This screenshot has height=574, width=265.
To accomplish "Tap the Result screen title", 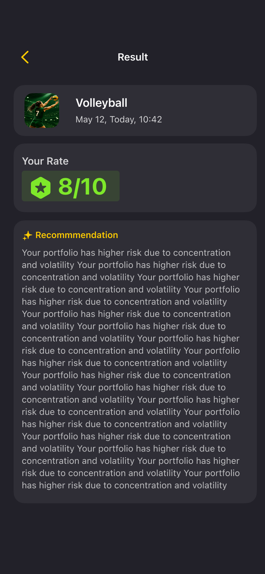I will click(132, 57).
